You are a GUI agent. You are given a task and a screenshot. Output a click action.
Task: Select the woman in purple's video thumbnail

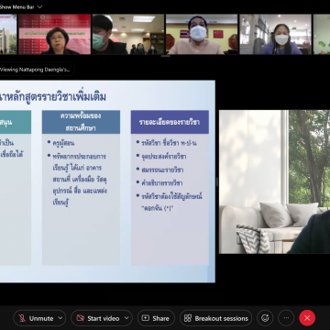[275, 34]
